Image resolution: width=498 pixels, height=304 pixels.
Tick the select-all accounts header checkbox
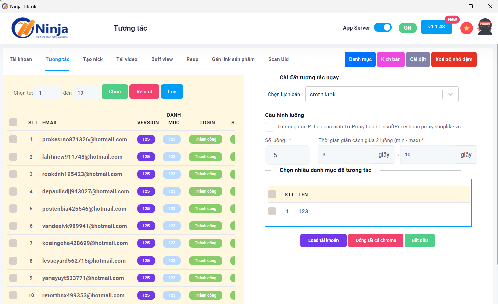pyautogui.click(x=13, y=122)
